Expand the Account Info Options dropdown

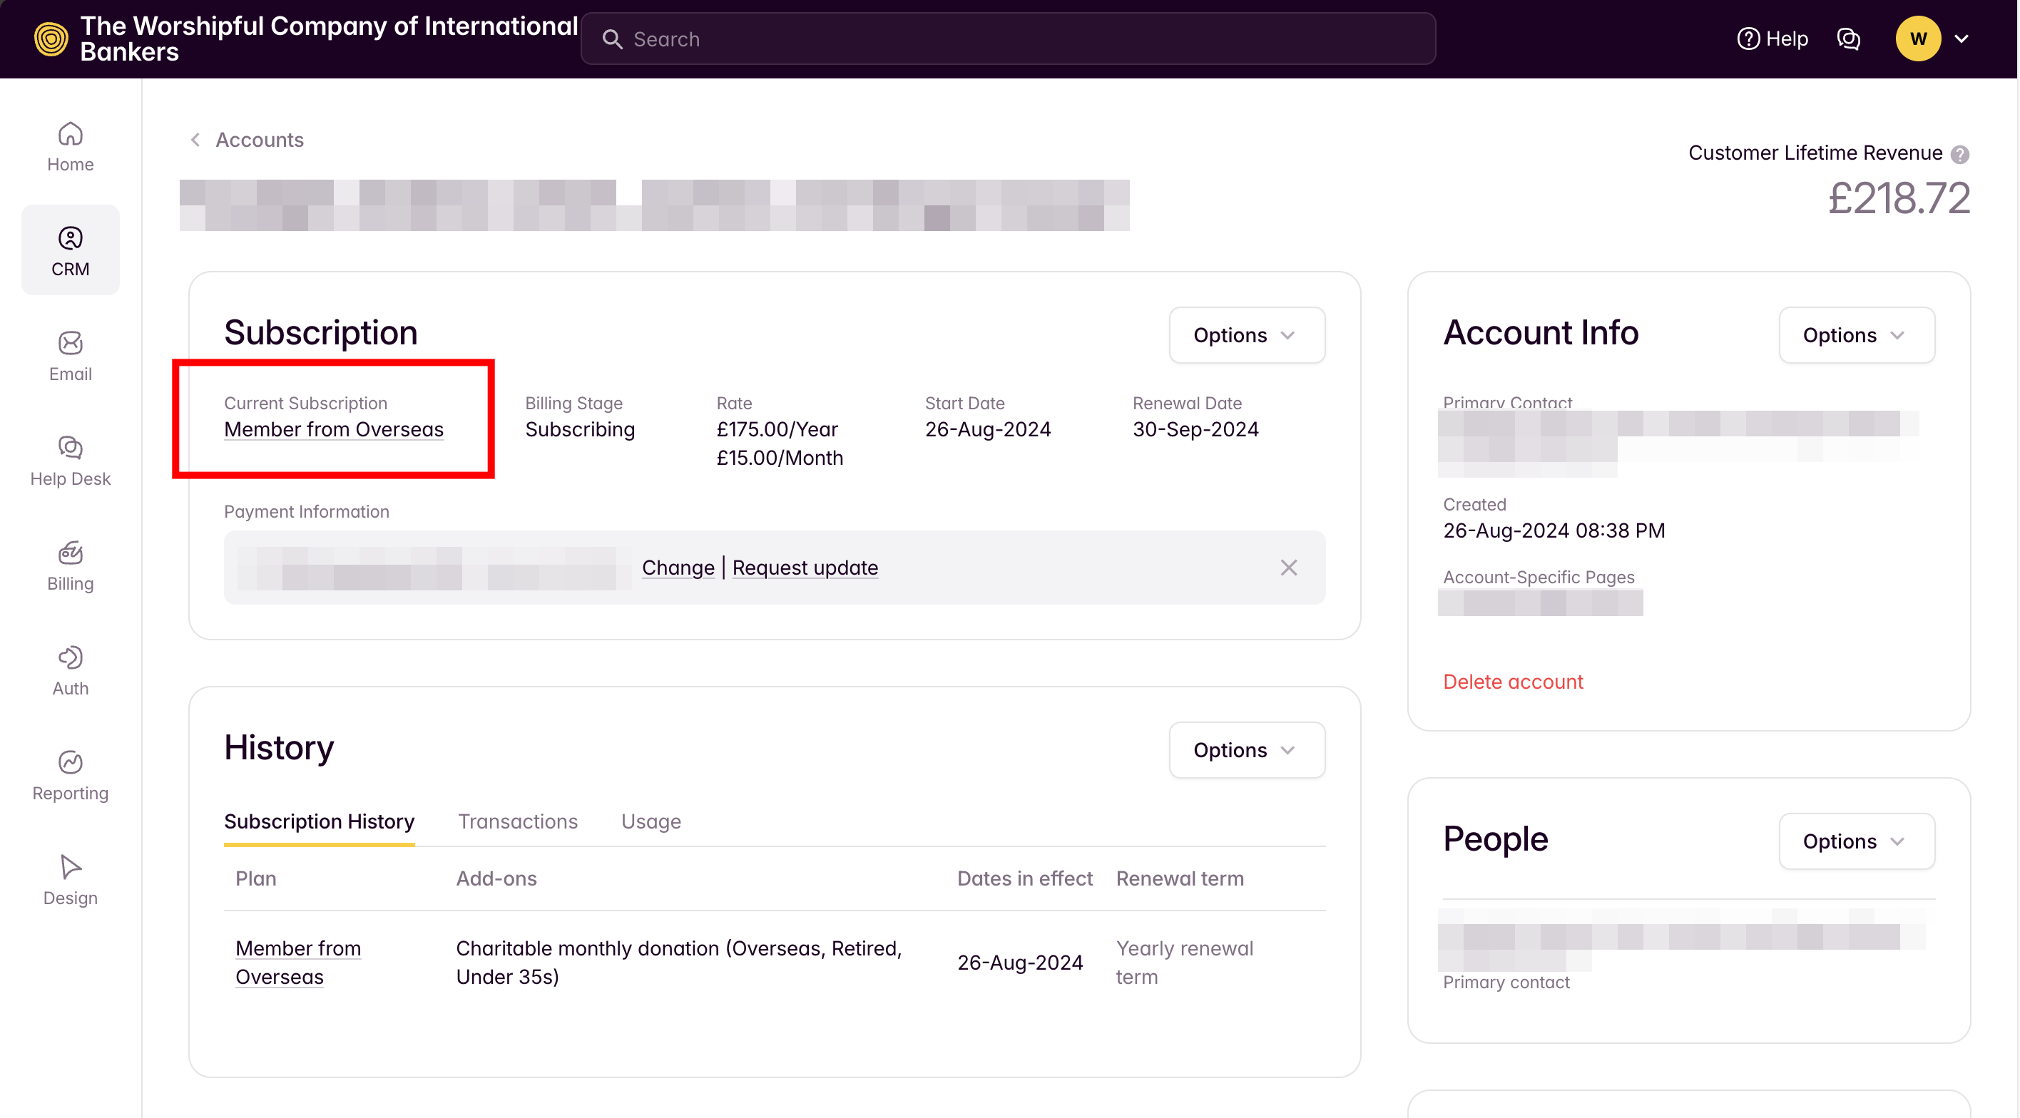(1855, 335)
